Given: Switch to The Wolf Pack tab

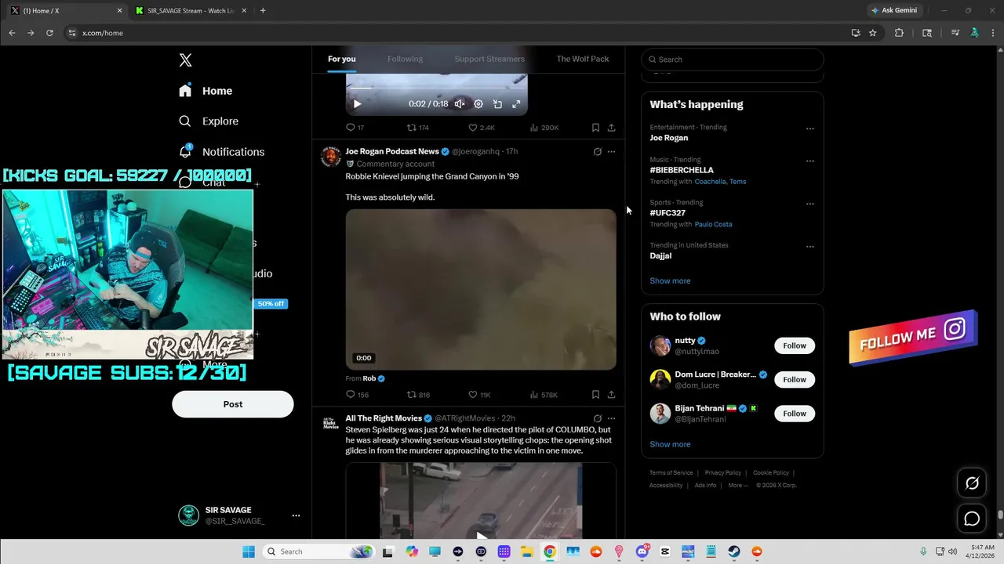Looking at the screenshot, I should 583,59.
